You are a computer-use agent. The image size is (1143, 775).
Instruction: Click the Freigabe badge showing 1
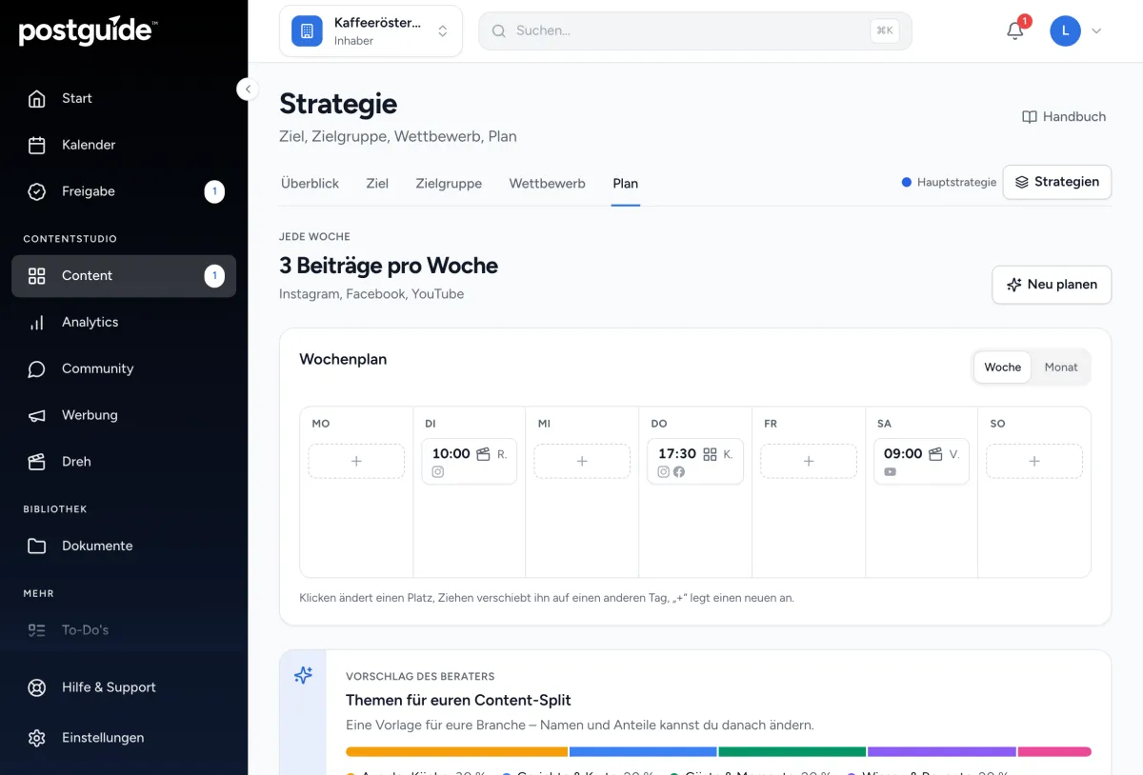214,191
